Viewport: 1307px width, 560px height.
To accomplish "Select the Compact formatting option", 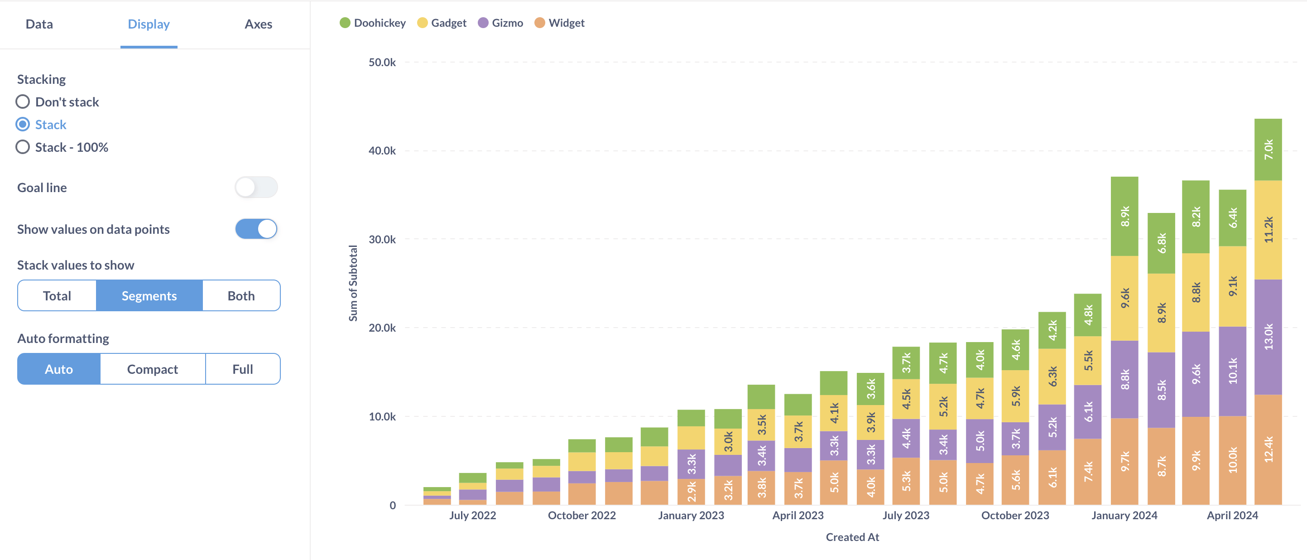I will pos(152,368).
